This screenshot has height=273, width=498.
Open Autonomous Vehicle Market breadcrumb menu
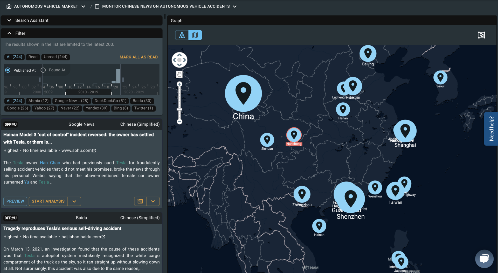click(x=83, y=6)
